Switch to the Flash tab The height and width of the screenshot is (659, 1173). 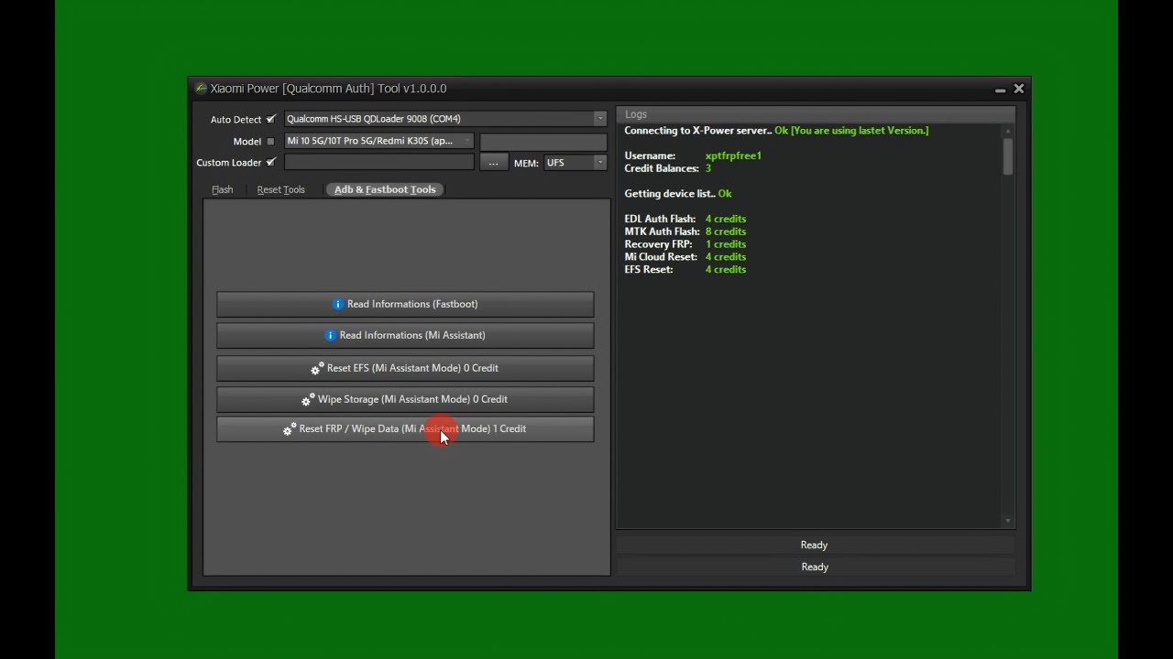pos(223,189)
